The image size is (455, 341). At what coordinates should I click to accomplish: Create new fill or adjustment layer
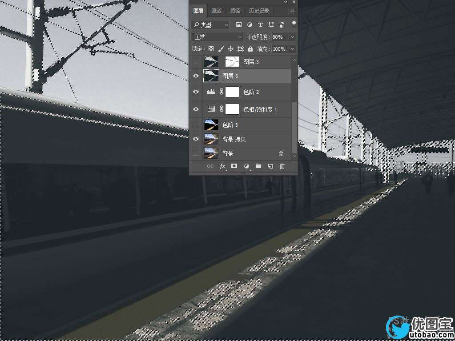coord(246,166)
